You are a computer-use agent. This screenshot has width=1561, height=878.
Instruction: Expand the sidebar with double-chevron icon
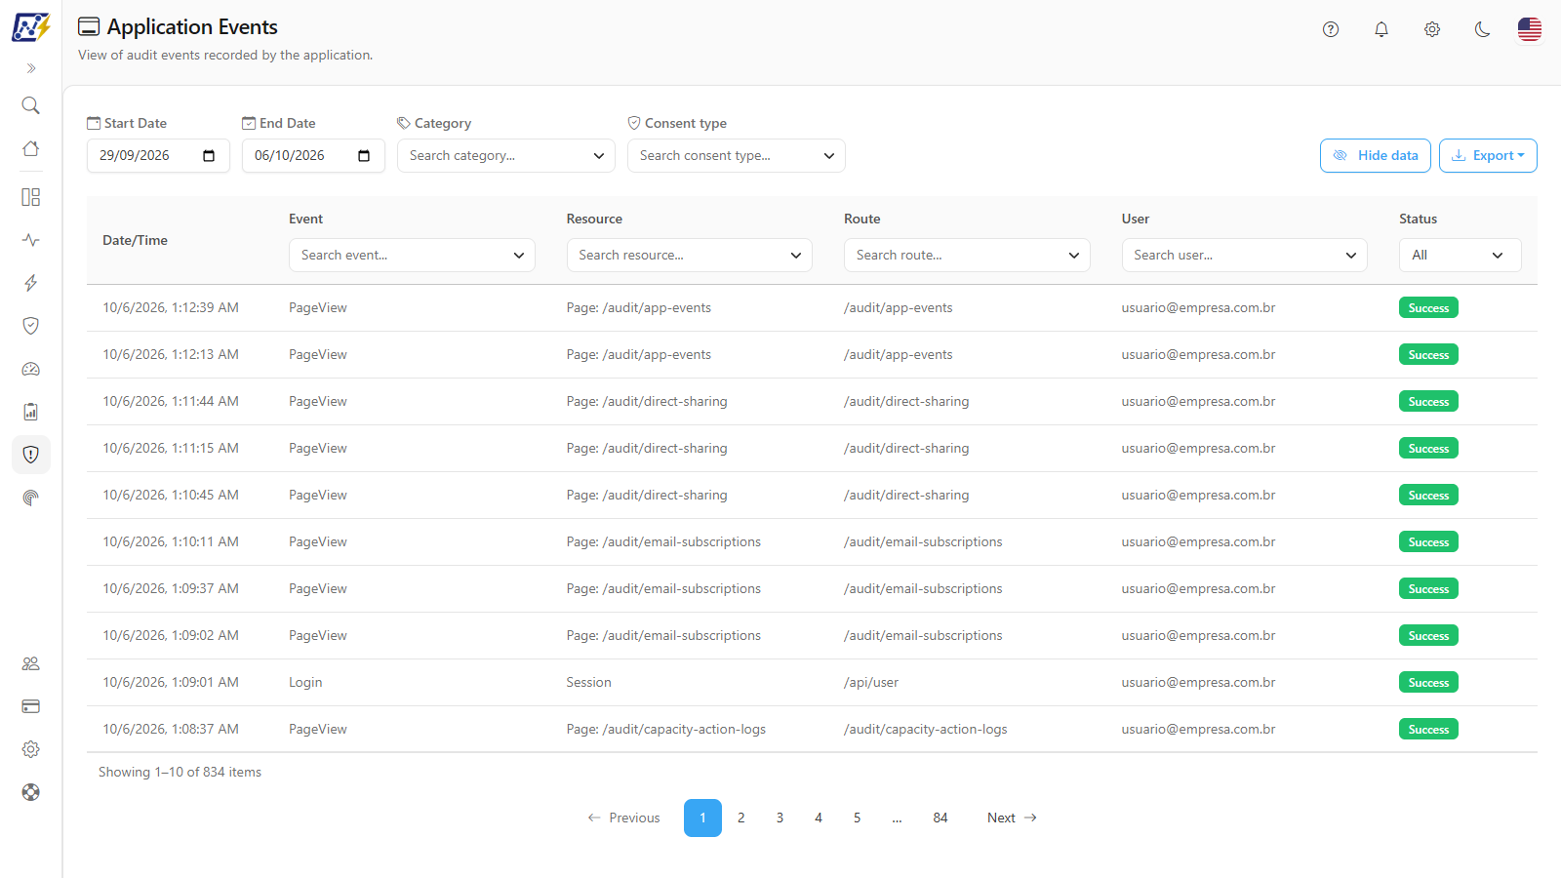click(x=31, y=68)
